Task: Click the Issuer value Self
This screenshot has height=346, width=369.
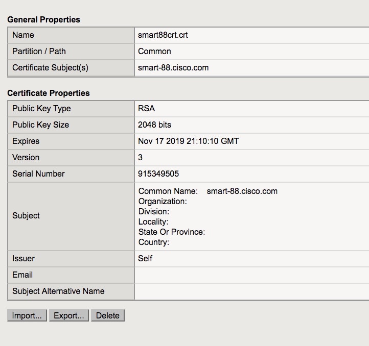Action: pos(145,259)
